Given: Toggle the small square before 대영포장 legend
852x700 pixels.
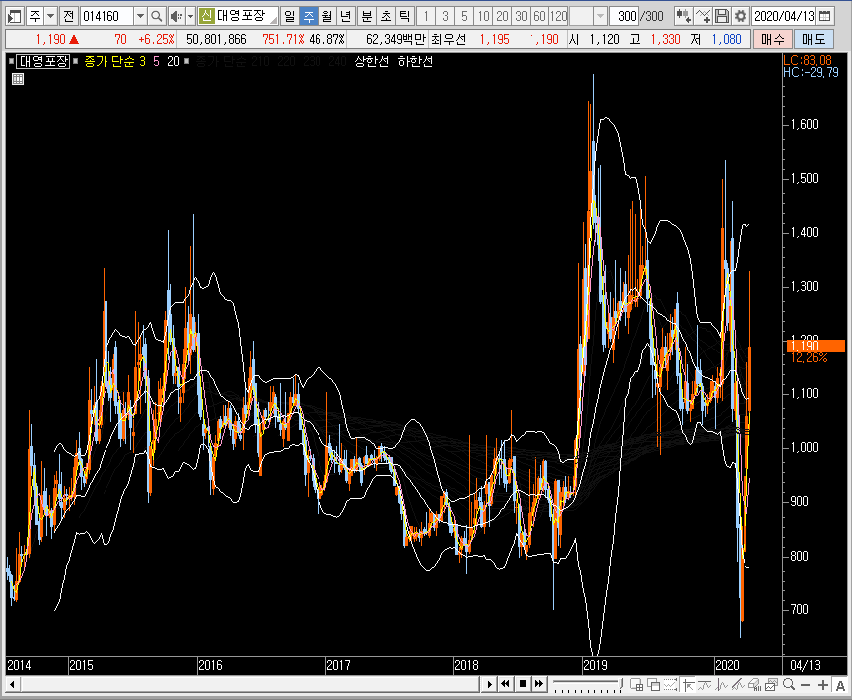Looking at the screenshot, I should pos(11,61).
